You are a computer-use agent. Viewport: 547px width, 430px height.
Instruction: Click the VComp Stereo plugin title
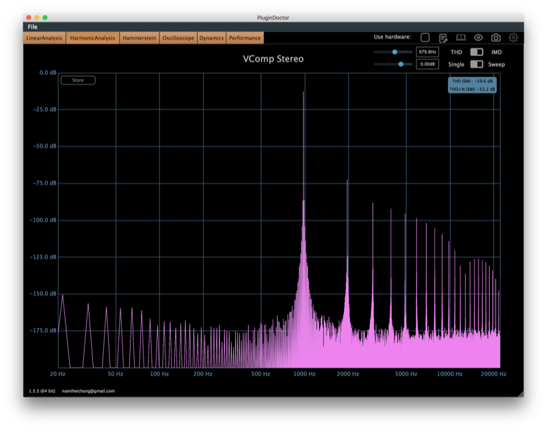coord(273,59)
